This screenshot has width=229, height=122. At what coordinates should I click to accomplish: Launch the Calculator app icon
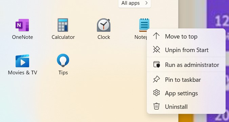[x=63, y=25]
